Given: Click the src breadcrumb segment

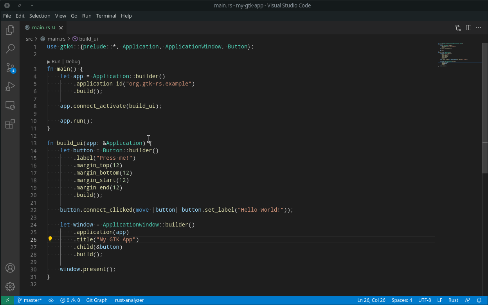Looking at the screenshot, I should [29, 39].
